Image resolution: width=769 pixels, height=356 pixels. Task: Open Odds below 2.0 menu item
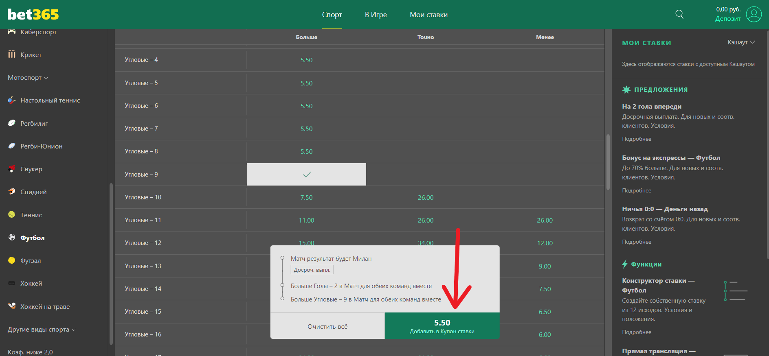[x=30, y=352]
